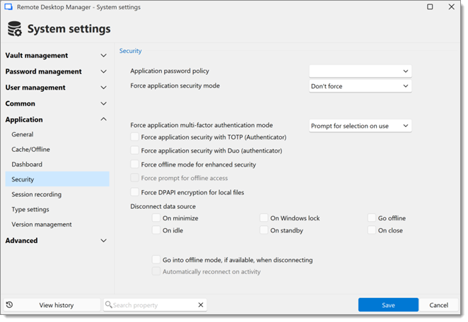Open the Application password policy dropdown
The image size is (468, 322).
coord(361,71)
